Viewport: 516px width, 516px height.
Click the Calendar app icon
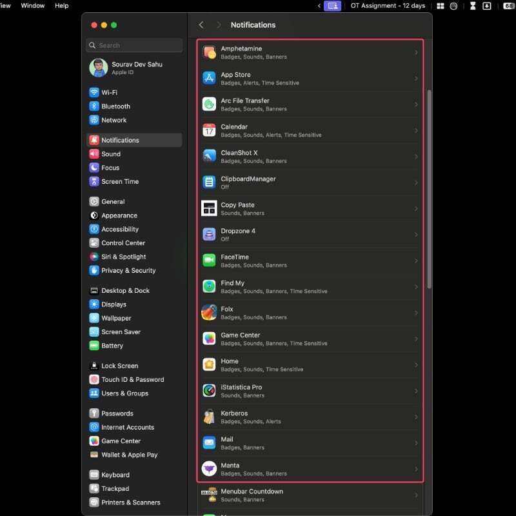[209, 130]
